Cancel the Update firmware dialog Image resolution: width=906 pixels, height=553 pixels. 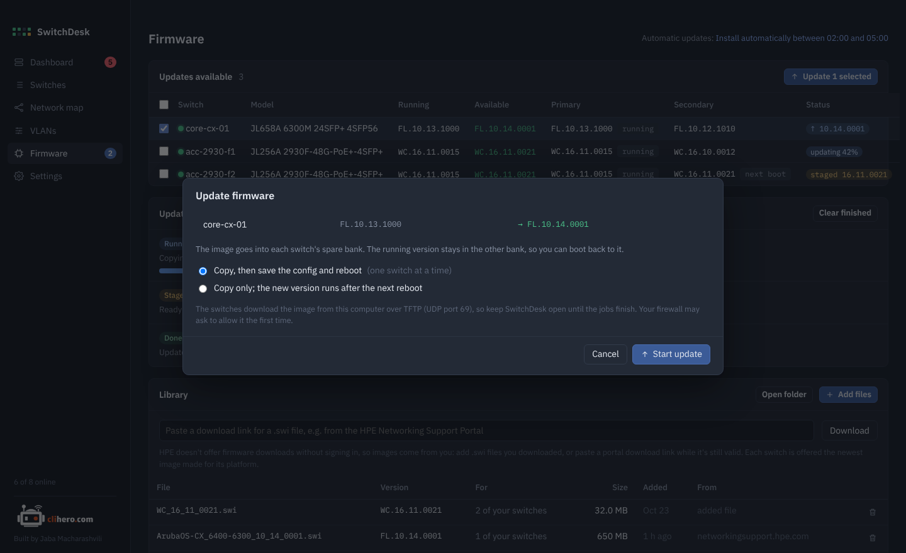pos(605,354)
